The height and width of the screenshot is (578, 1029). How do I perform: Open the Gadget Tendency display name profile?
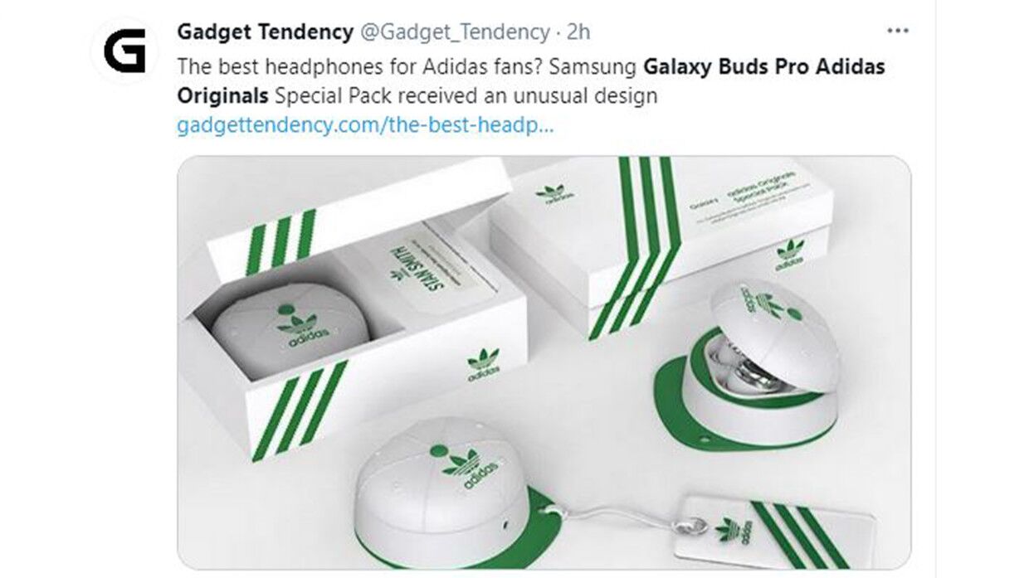coord(266,32)
